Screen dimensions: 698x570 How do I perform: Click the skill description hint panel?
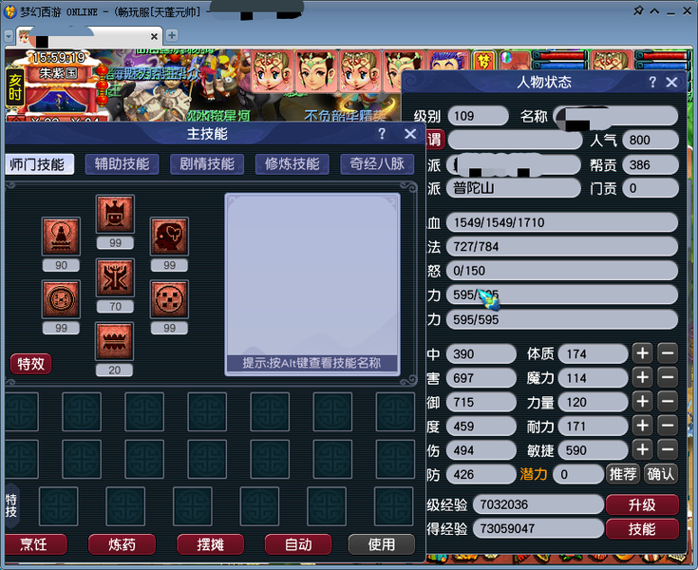(x=312, y=284)
